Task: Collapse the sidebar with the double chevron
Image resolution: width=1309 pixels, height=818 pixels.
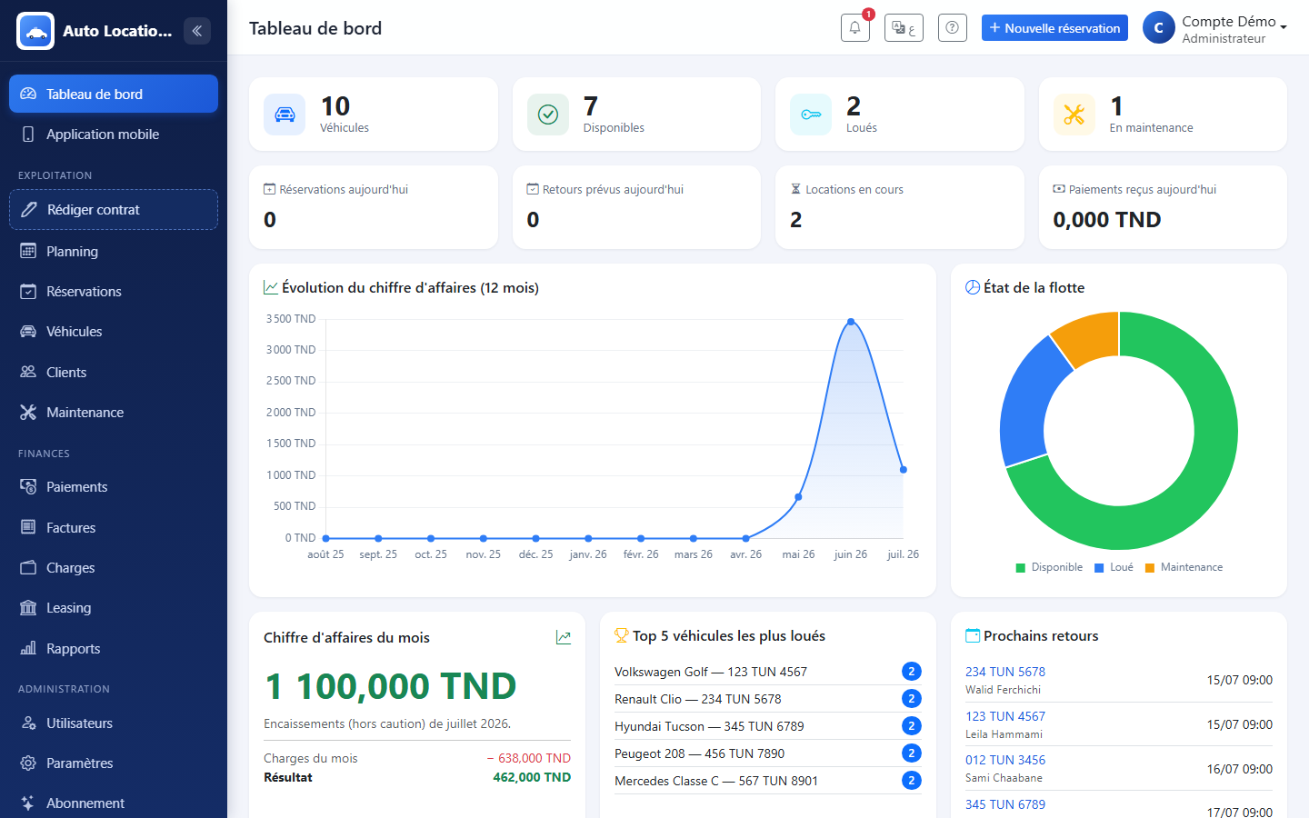Action: point(197,31)
